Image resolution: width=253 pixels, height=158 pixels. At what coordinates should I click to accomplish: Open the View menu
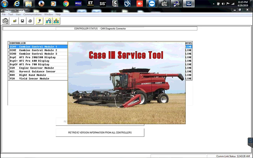point(18,14)
